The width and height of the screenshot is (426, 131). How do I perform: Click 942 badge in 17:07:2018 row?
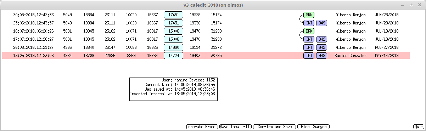[321, 39]
